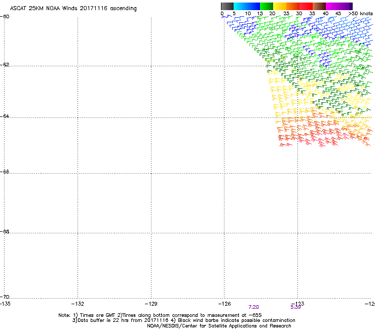Image resolution: width=375 pixels, height=329 pixels.
Task: Click the gray 0–5 knots color segment
Action: [227, 6]
